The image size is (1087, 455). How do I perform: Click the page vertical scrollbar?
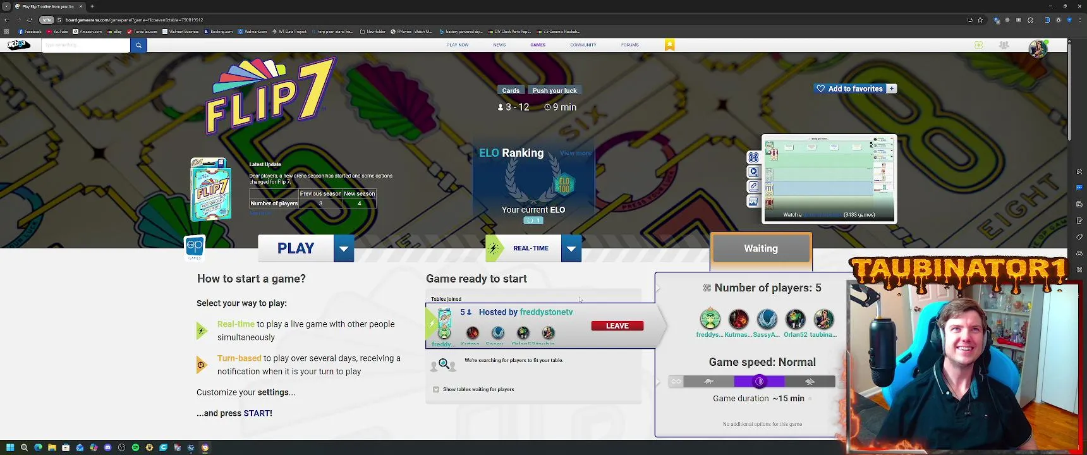tap(1069, 92)
